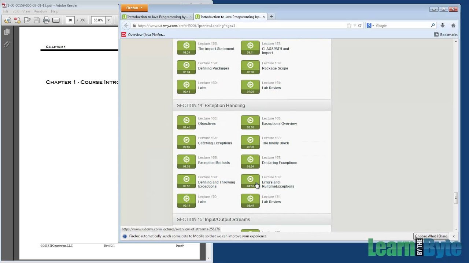Open the Help menu in Adobe Reader
Image resolution: width=469 pixels, height=263 pixels.
click(x=55, y=11)
